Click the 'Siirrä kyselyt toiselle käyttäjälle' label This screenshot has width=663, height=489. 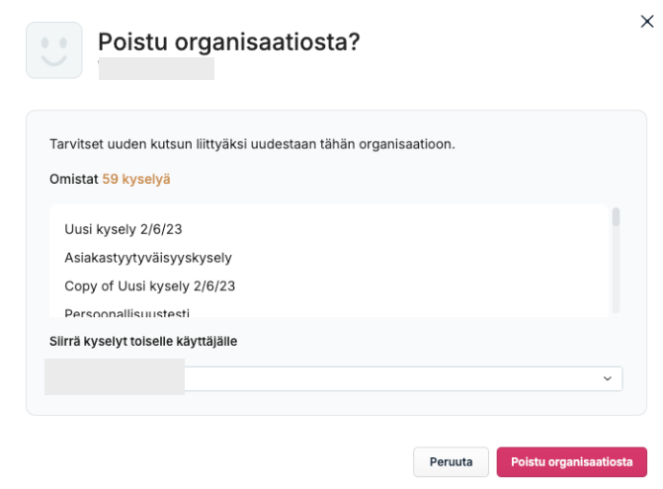pyautogui.click(x=143, y=341)
